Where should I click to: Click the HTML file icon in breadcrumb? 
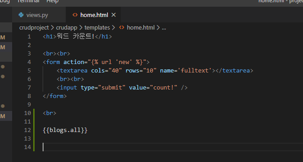[x=122, y=28]
